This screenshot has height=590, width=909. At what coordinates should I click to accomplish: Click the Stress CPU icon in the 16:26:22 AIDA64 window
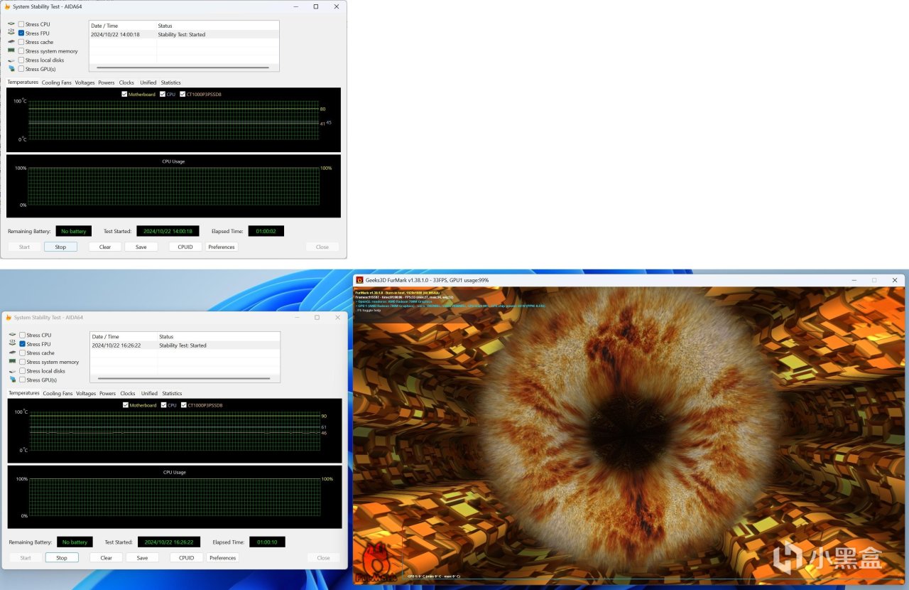(x=12, y=335)
